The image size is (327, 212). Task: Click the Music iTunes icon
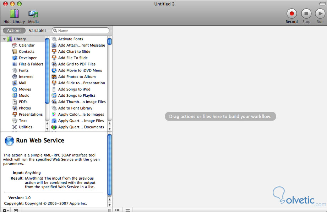pyautogui.click(x=15, y=95)
